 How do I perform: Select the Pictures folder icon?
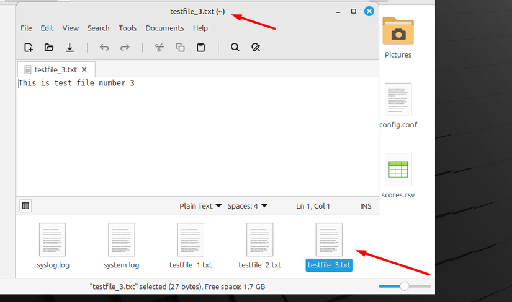[398, 31]
